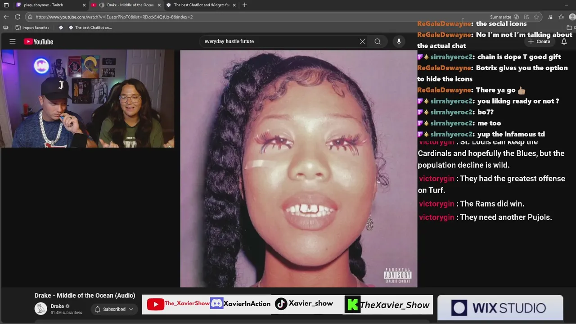Clear the YouTube search query
The height and width of the screenshot is (324, 576).
362,41
